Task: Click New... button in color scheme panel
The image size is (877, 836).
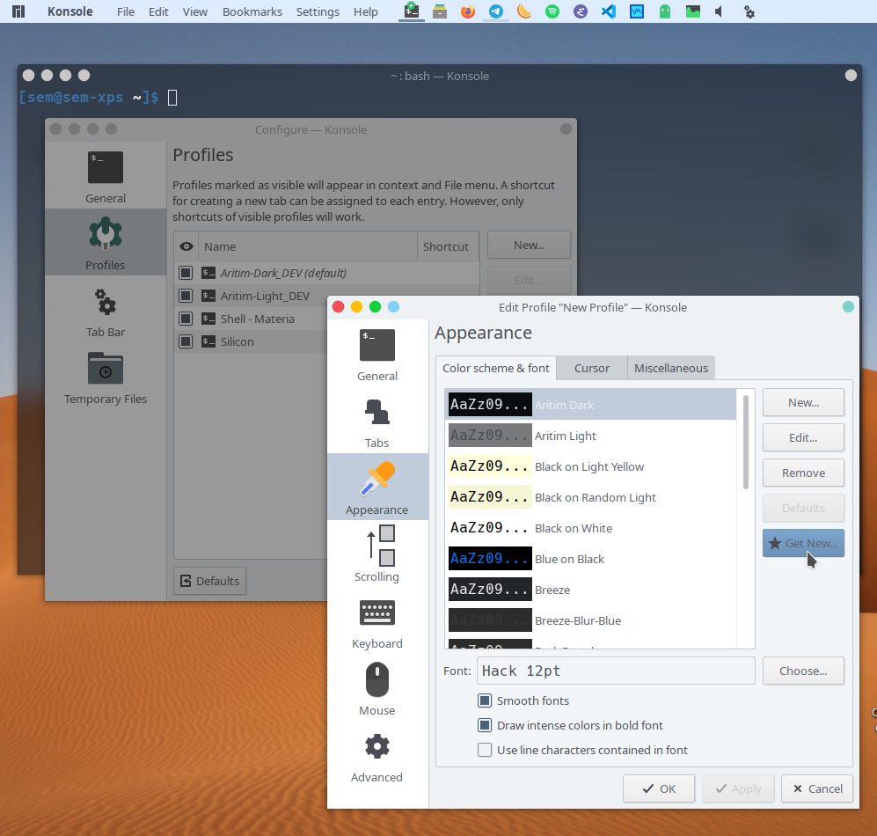Action: [x=803, y=402]
